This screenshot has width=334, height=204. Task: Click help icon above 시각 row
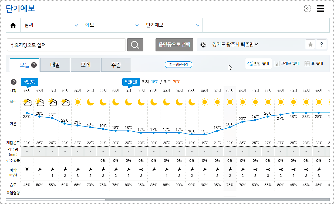(x=14, y=82)
